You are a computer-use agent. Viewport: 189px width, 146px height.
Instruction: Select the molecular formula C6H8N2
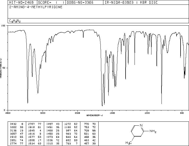15,21
